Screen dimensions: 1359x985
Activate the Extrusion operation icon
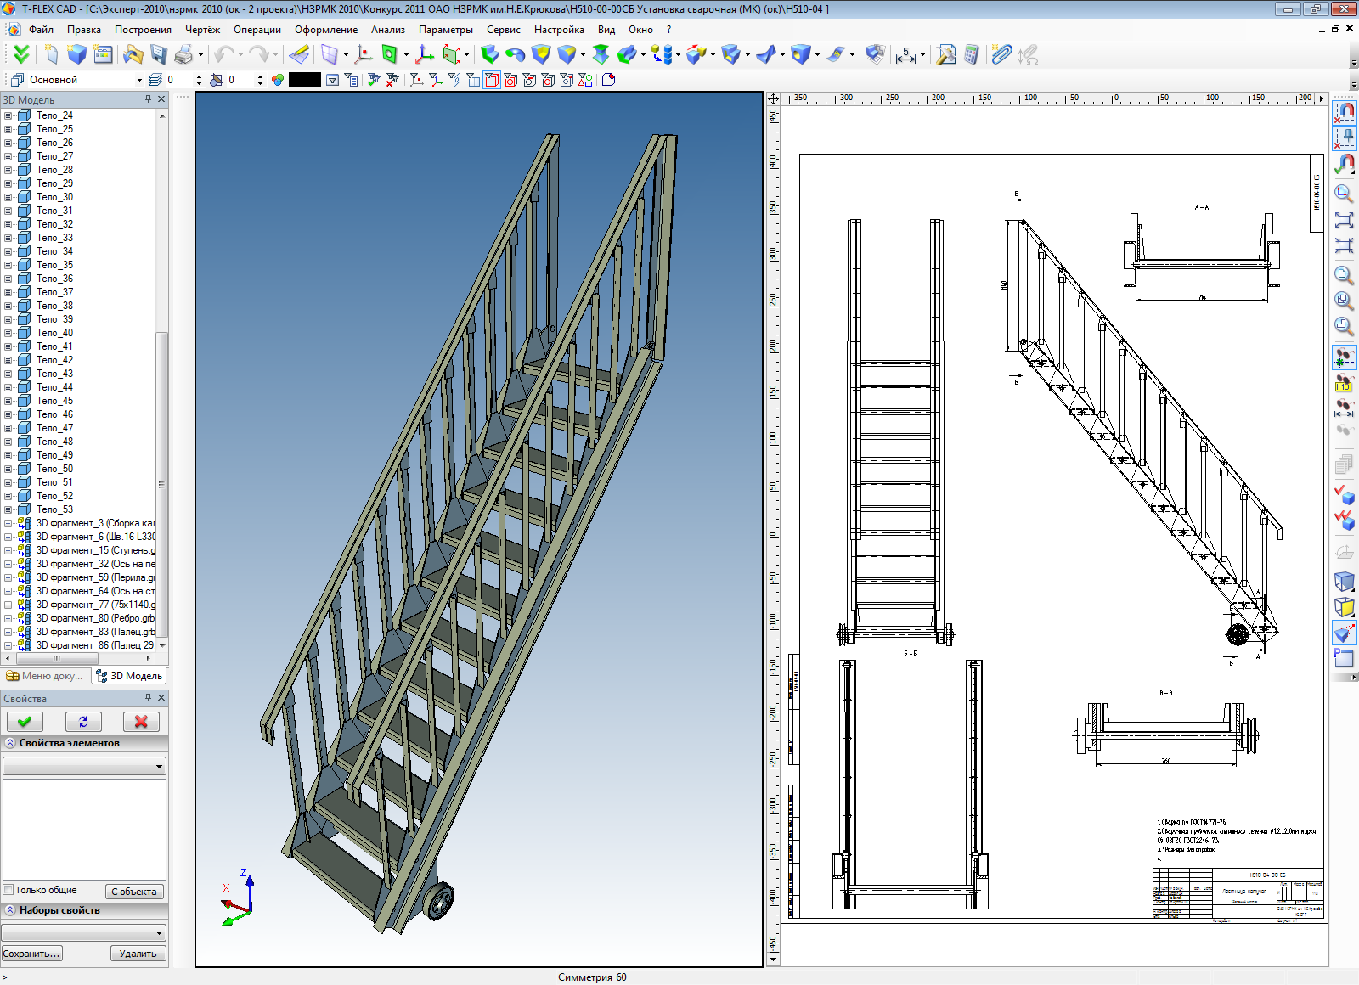point(490,54)
